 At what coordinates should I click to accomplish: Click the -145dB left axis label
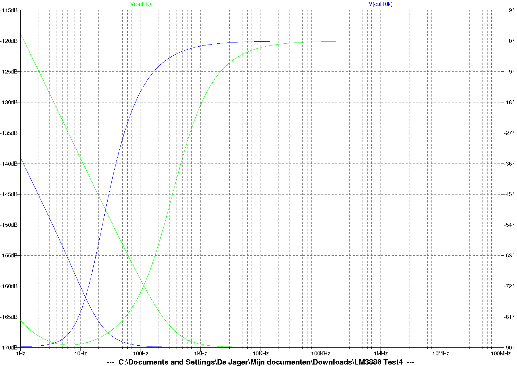9,194
